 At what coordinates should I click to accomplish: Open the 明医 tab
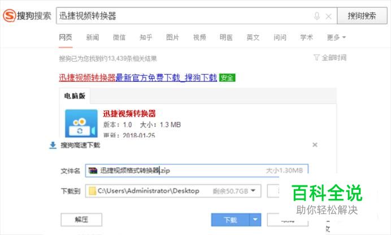click(x=226, y=37)
